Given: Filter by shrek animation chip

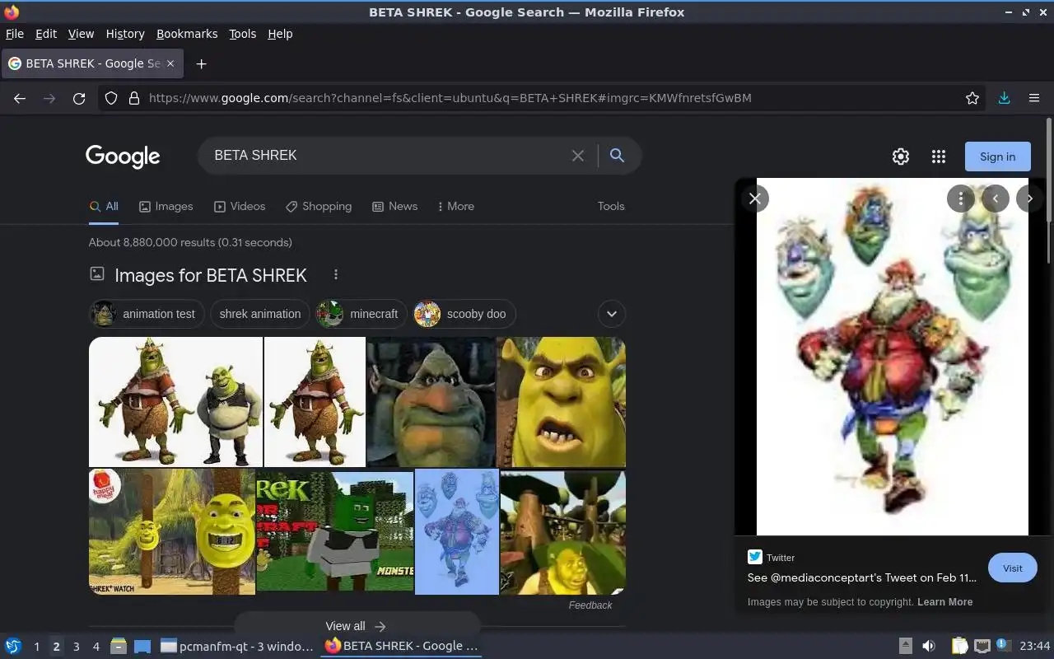Looking at the screenshot, I should [260, 314].
